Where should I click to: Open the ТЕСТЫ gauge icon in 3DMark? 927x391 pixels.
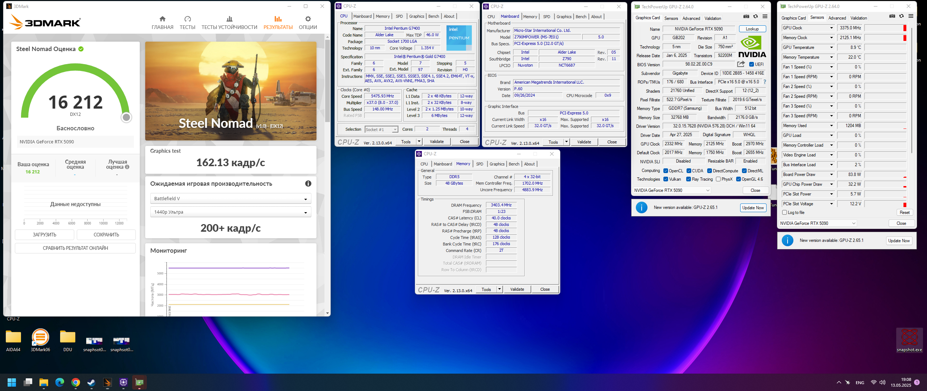point(188,19)
